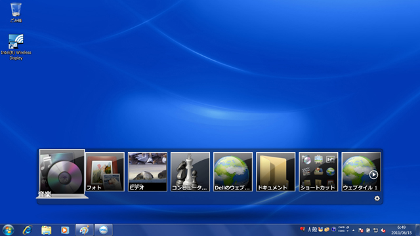Open the ウェブタイル 1 tile
Image resolution: width=420 pixels, height=236 pixels.
click(361, 172)
